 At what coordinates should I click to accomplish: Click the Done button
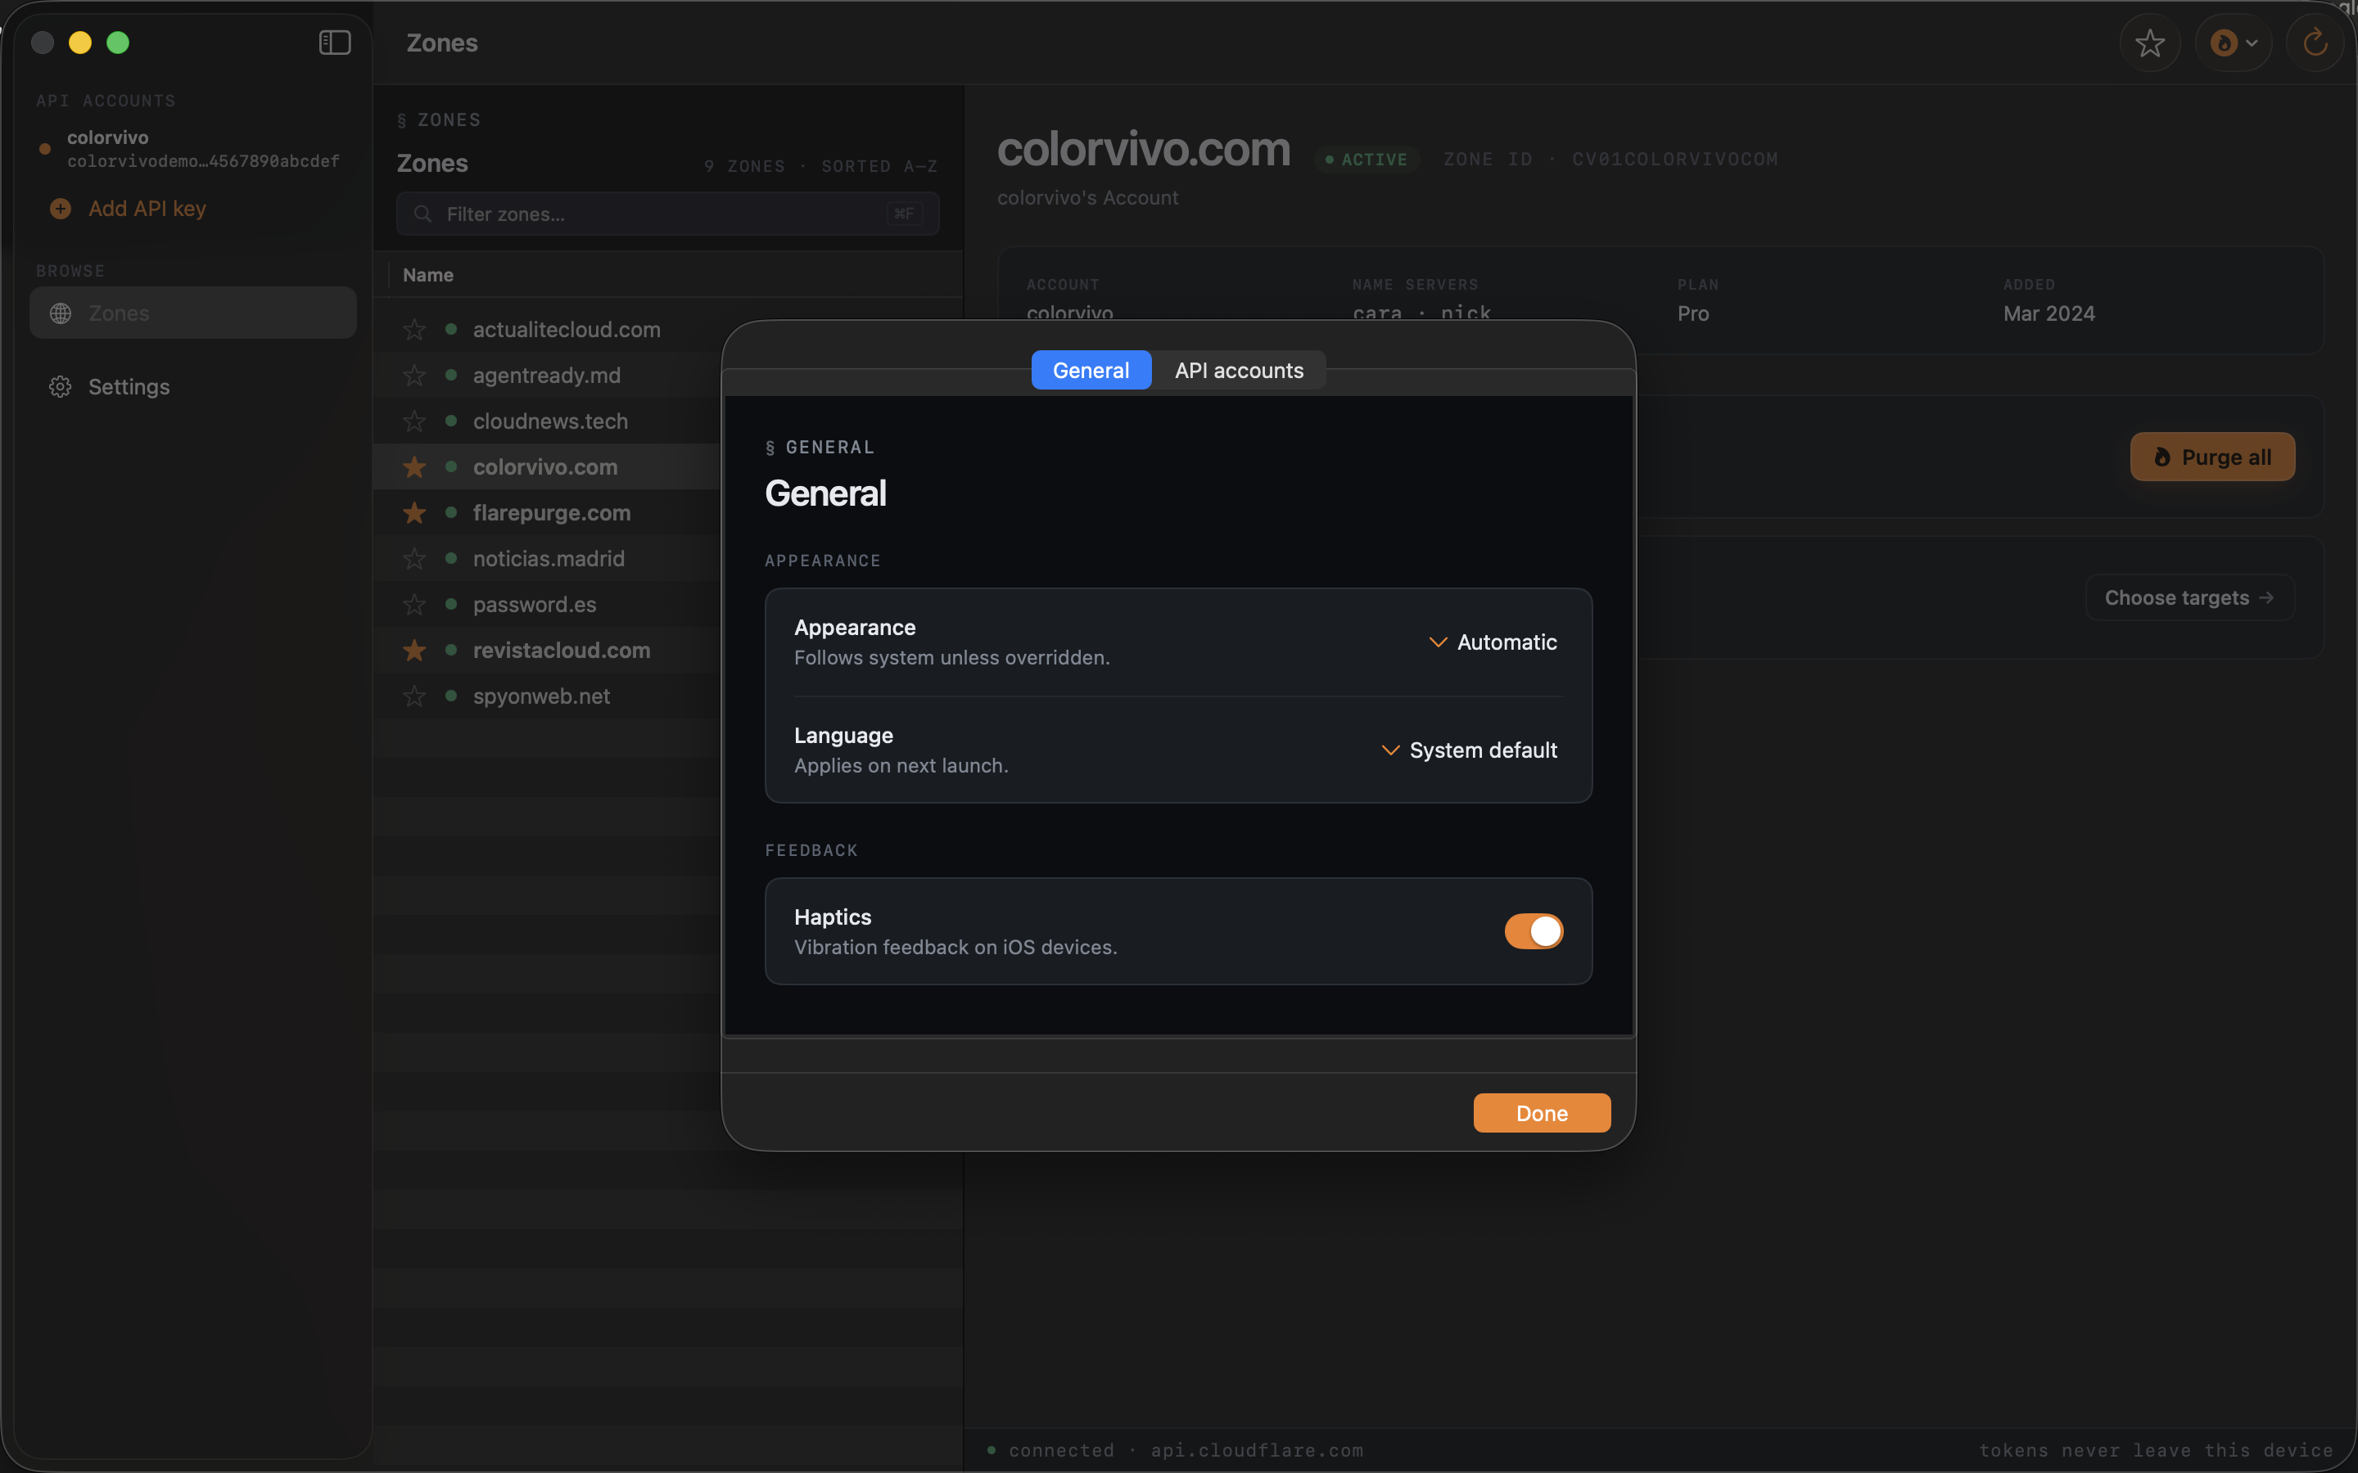pos(1542,1113)
